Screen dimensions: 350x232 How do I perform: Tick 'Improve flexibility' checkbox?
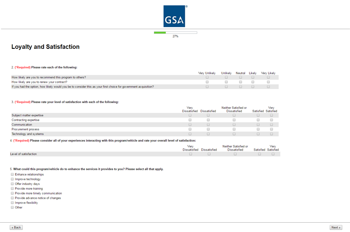coord(12,202)
